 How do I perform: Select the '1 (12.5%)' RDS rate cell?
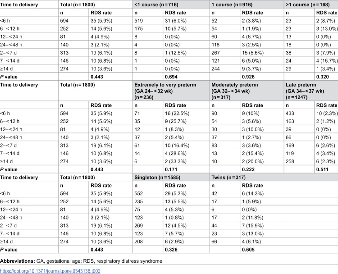coord(176,53)
